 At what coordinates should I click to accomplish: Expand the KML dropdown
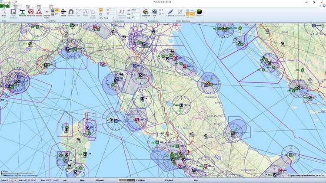pyautogui.click(x=155, y=16)
